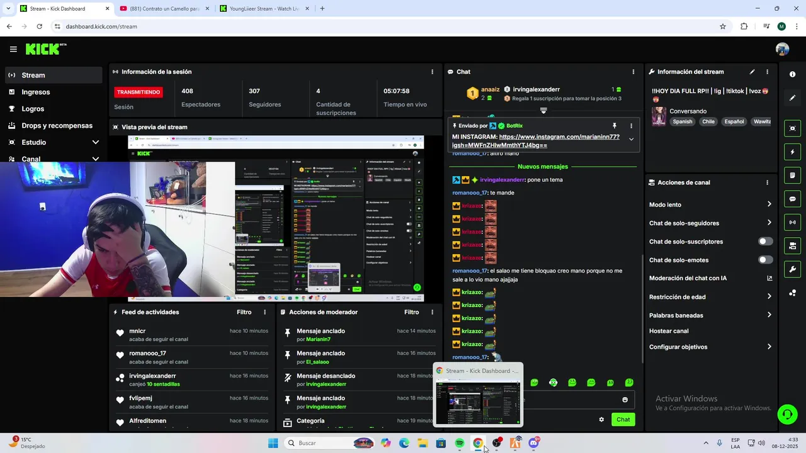
Task: Toggle the stream preview panel icon
Action: (x=792, y=128)
